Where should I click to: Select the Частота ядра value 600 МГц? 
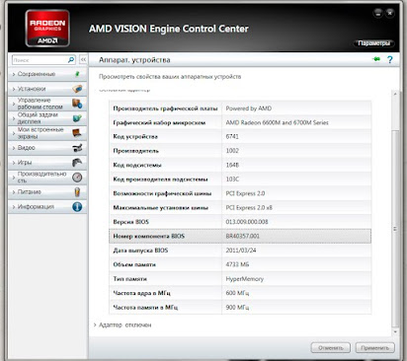point(237,293)
